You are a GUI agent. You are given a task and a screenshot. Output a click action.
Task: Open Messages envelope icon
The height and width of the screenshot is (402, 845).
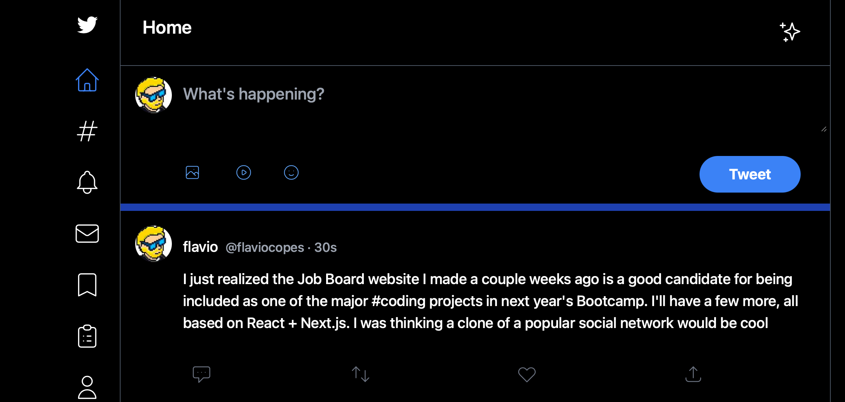tap(87, 234)
